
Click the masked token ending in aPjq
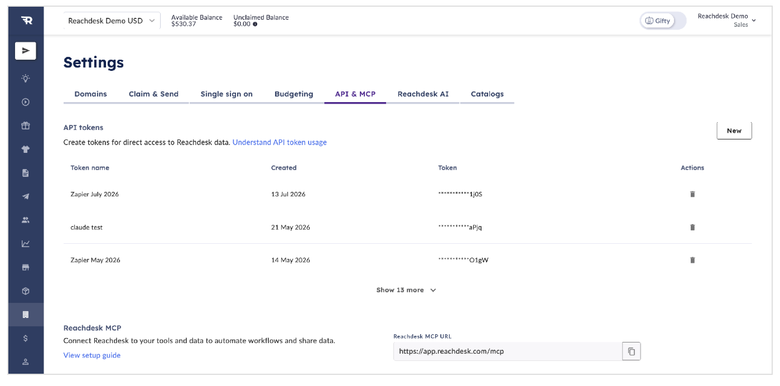[460, 227]
